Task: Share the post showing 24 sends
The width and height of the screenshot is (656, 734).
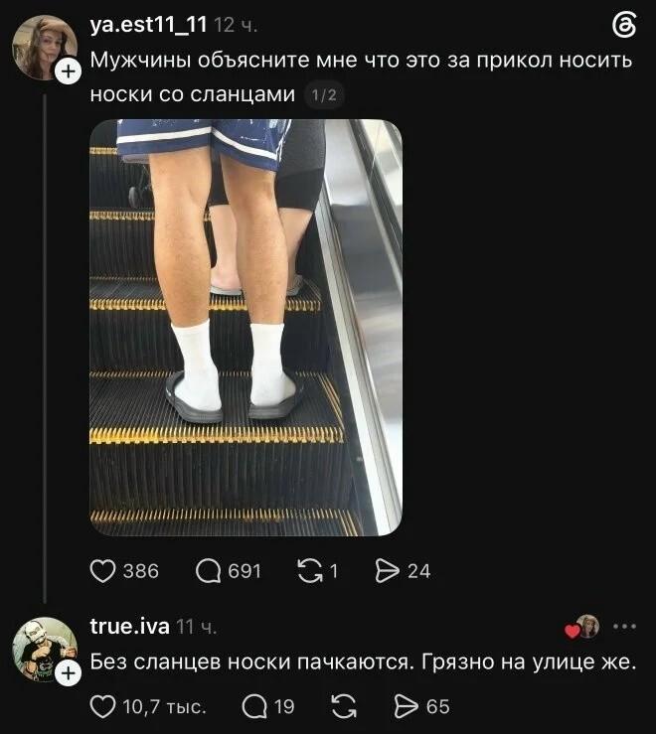Action: pyautogui.click(x=388, y=571)
